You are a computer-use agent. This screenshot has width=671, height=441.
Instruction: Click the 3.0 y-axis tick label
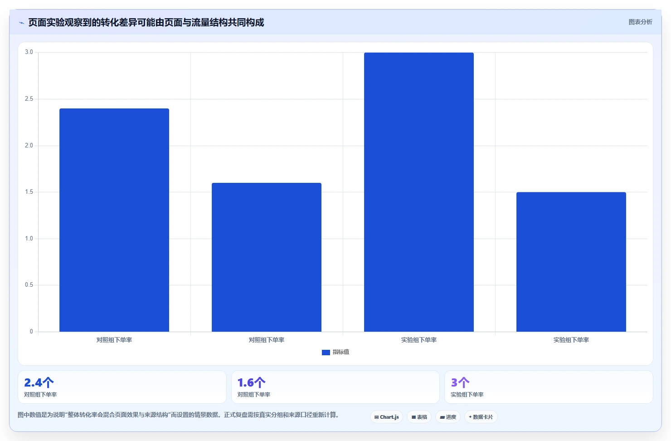click(x=29, y=52)
